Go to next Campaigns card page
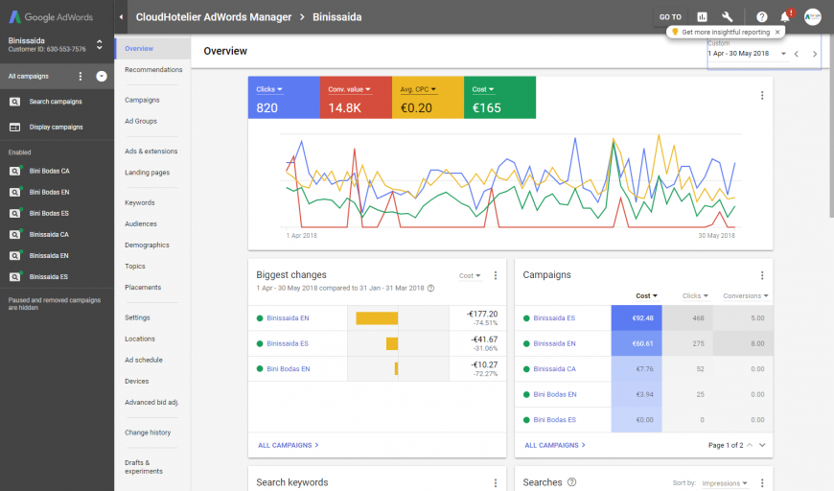 point(762,445)
